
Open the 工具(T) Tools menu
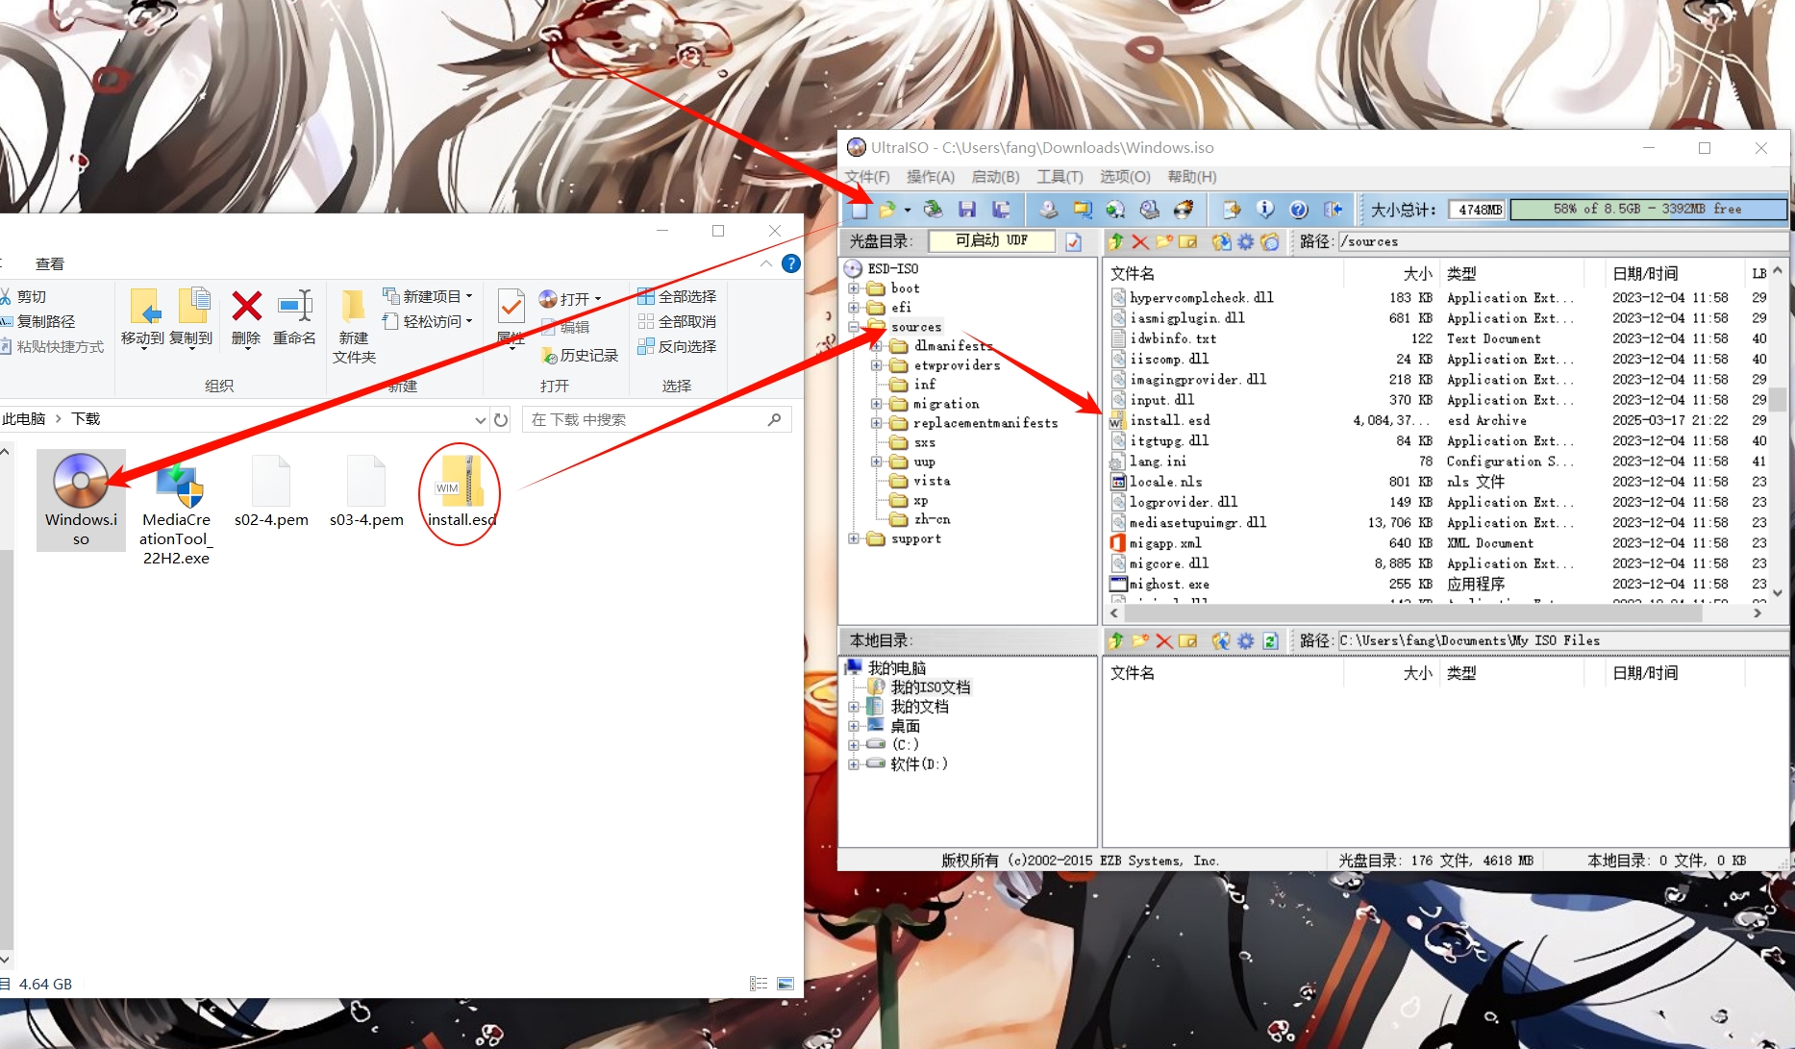1060,177
